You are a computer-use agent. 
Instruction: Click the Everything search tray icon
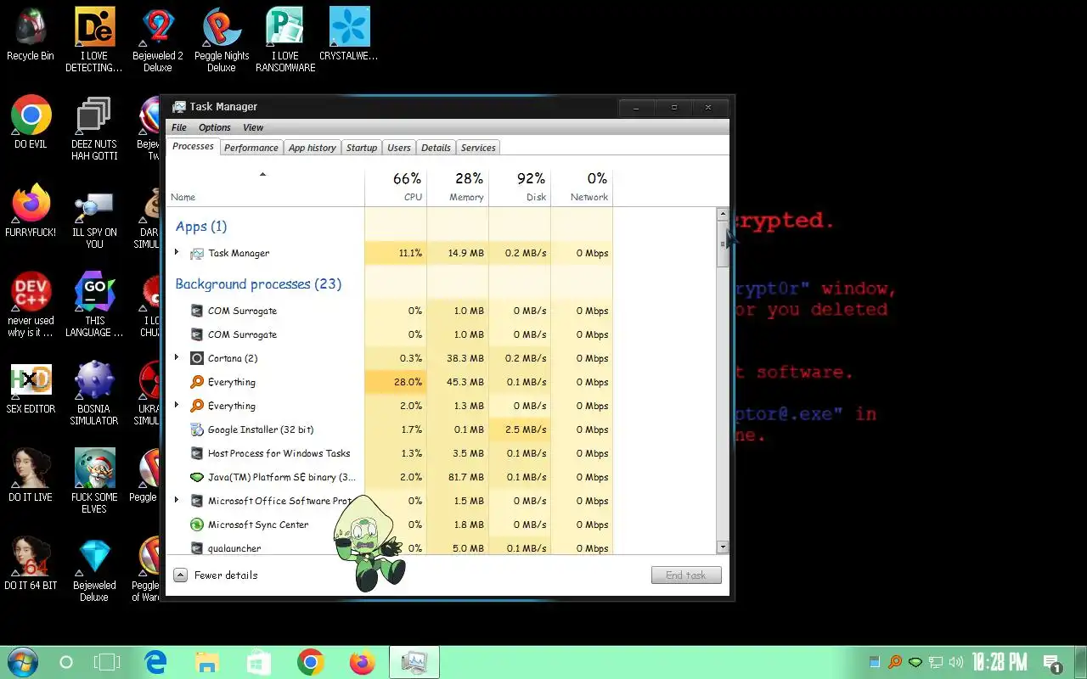(x=895, y=662)
